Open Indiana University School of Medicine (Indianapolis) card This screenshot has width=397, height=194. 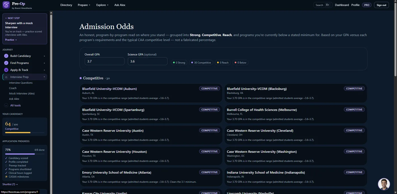point(296,177)
